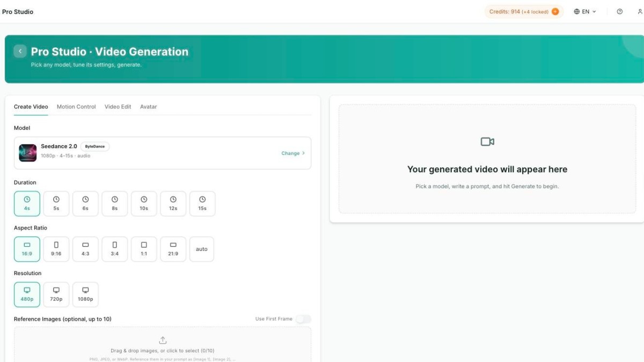644x362 pixels.
Task: Open the EN language dropdown
Action: point(585,11)
